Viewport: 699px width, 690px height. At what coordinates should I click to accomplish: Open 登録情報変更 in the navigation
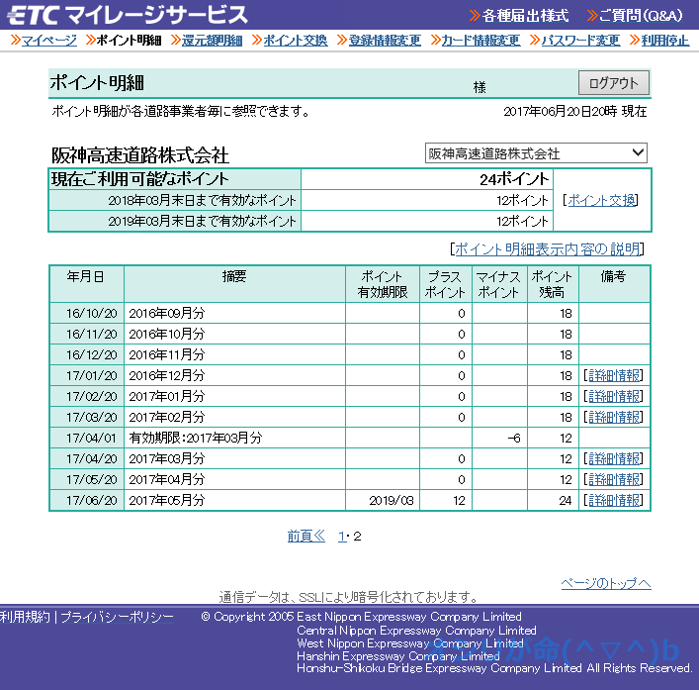385,41
